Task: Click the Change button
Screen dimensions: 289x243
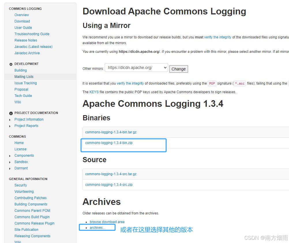Action: click(x=179, y=69)
